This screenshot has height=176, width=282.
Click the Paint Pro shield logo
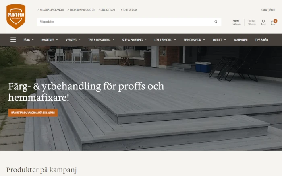coord(16,17)
